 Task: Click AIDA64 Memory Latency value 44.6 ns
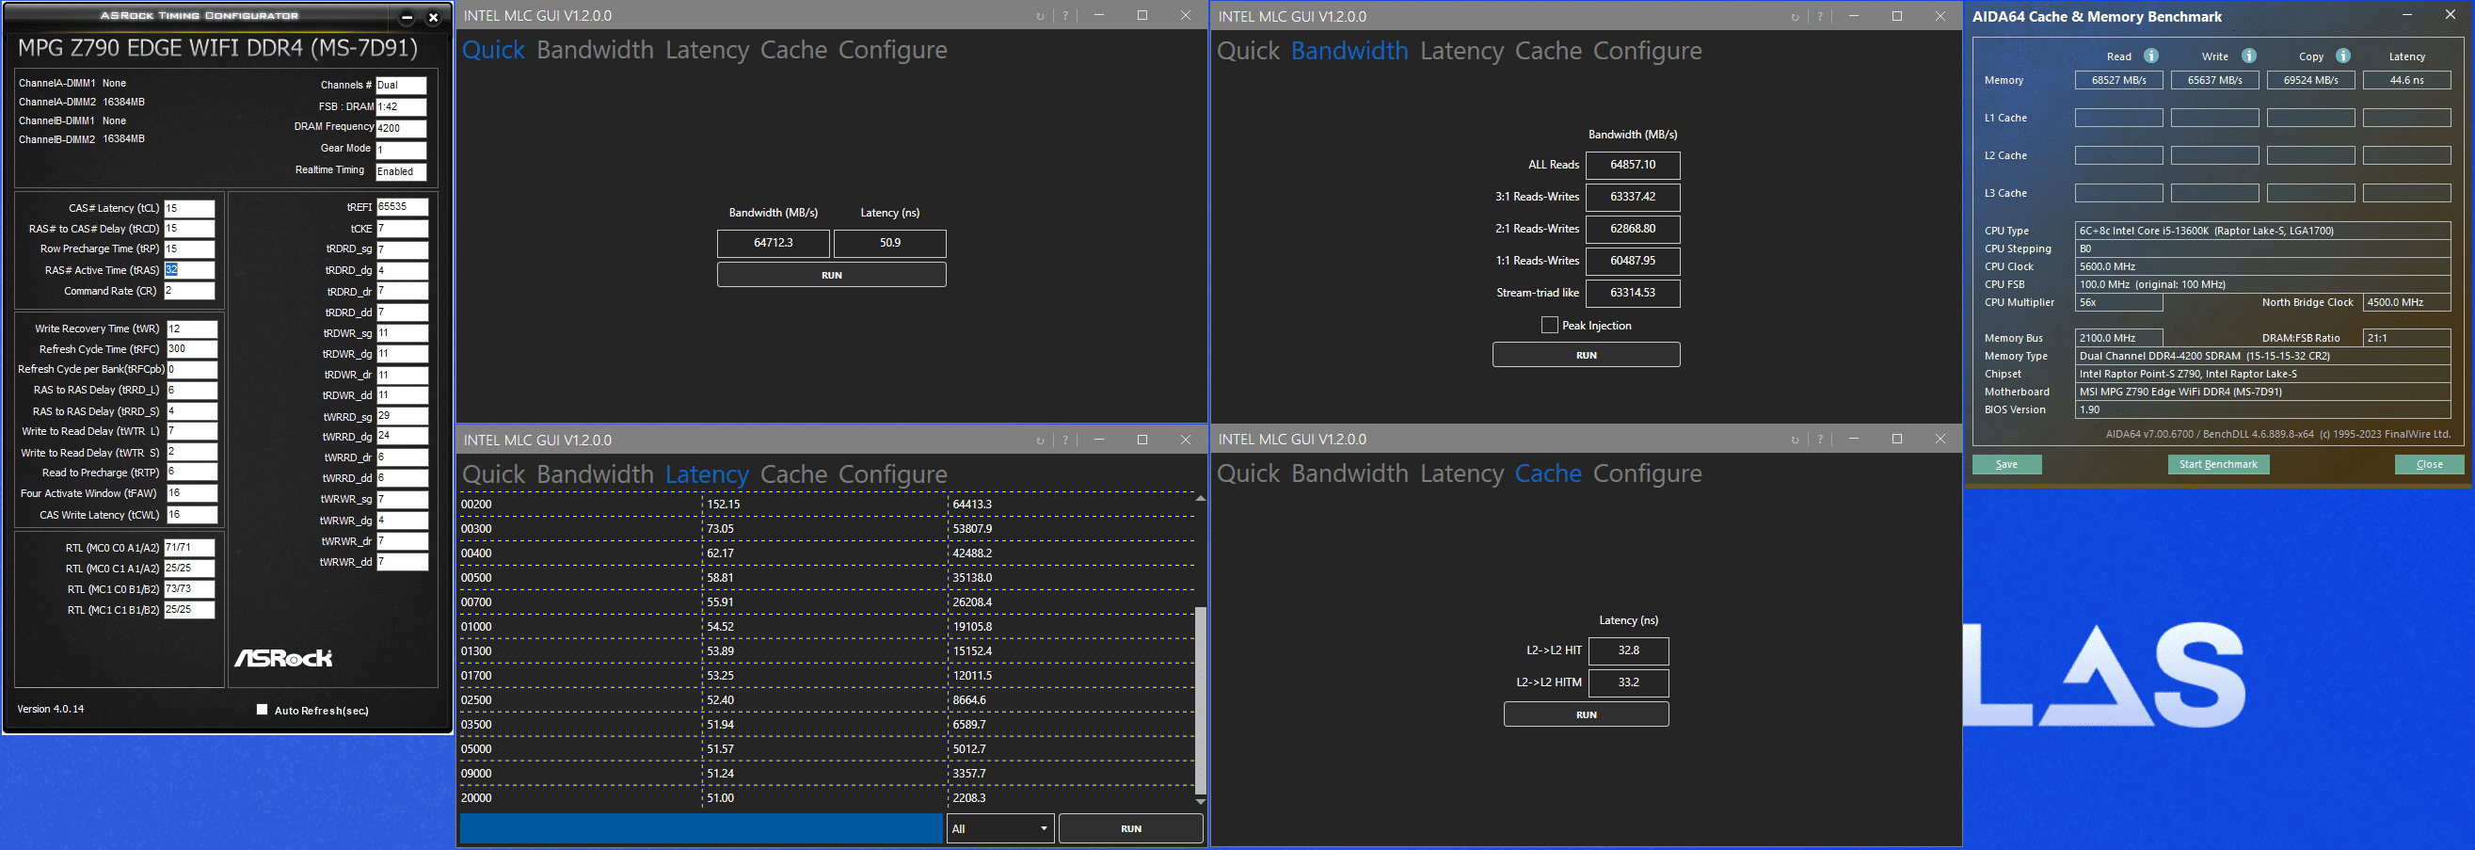[2407, 81]
